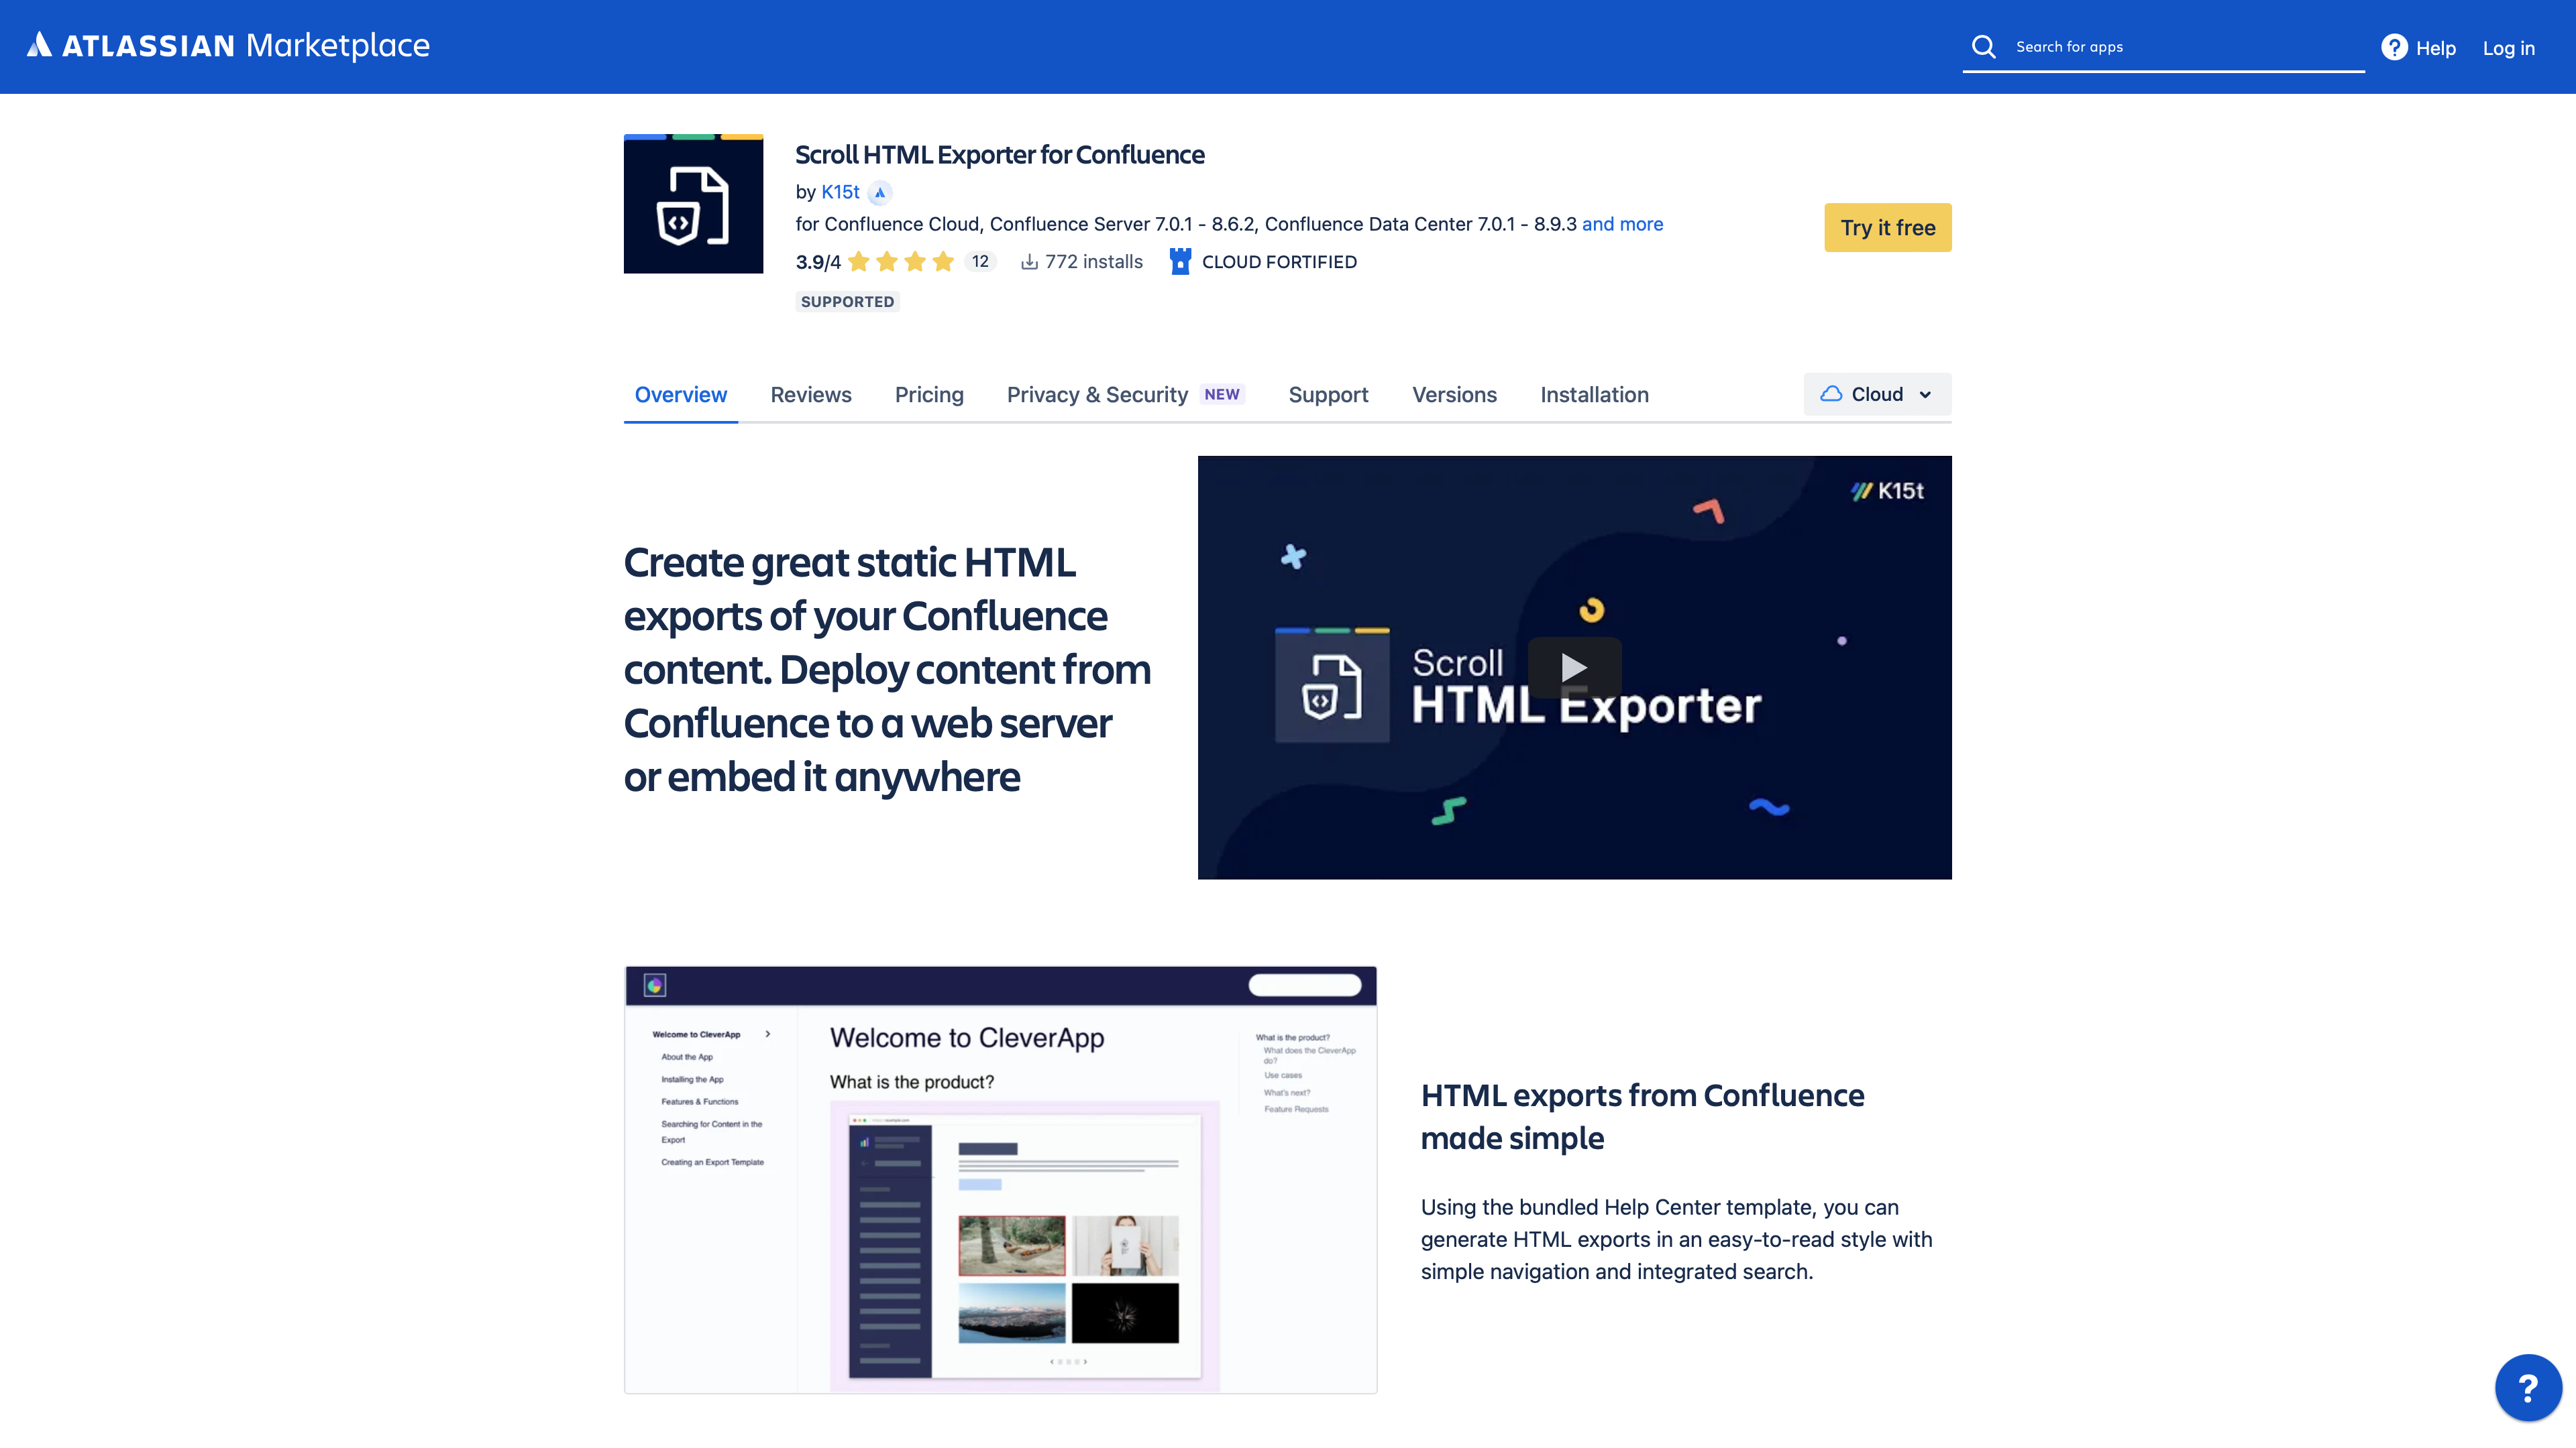Play the Scroll HTML Exporter video

pos(1574,668)
